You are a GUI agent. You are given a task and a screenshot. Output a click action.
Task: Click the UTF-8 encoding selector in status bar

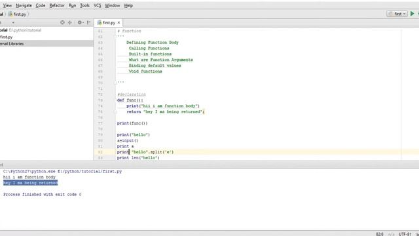[405, 234]
